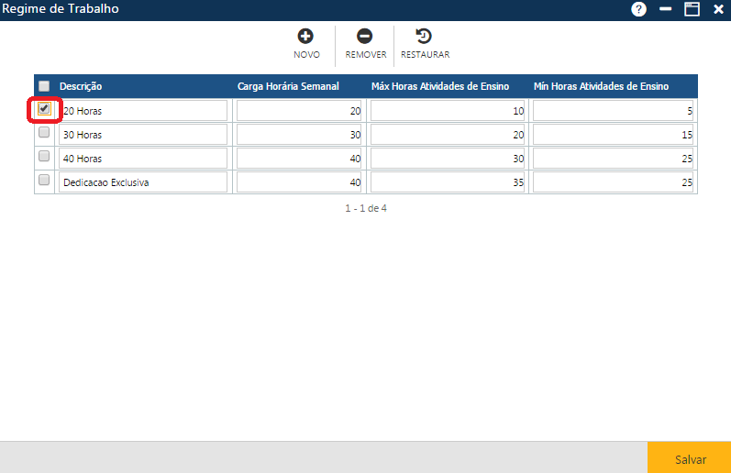The width and height of the screenshot is (731, 473).
Task: Click the REMOVER minus icon
Action: pyautogui.click(x=364, y=37)
